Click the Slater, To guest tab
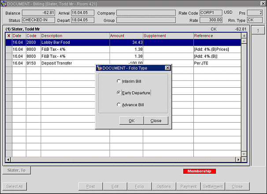Viewport: 267px width, 194px height. (x=16, y=170)
